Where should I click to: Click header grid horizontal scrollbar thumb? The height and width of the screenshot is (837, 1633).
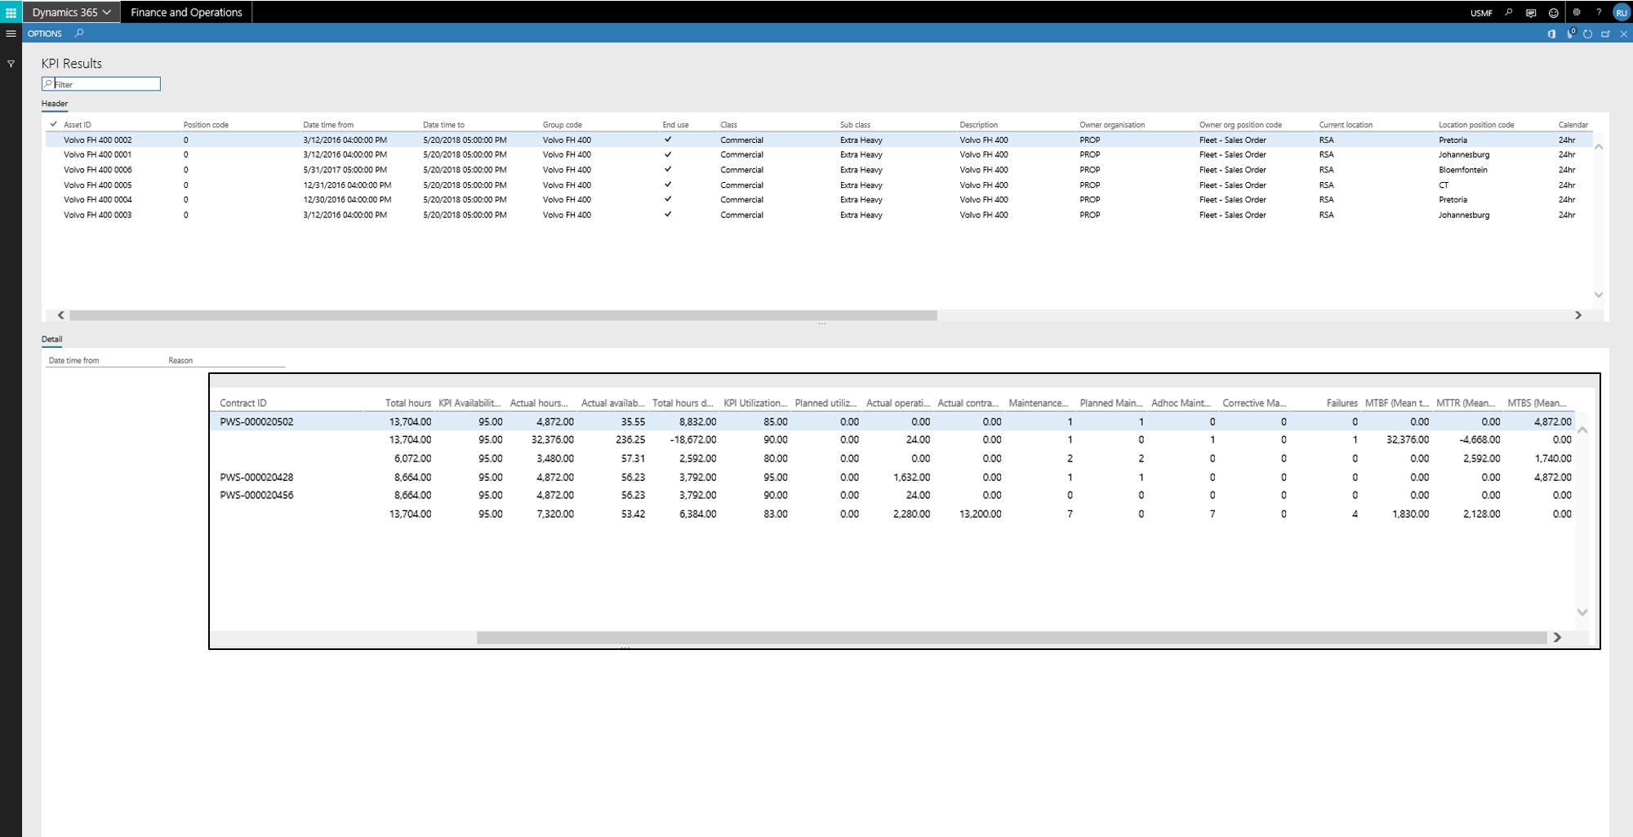503,315
